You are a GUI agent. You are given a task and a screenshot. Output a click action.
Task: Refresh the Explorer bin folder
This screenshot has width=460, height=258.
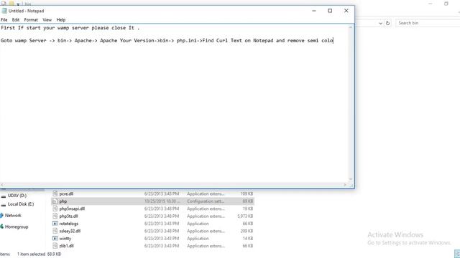[388, 23]
